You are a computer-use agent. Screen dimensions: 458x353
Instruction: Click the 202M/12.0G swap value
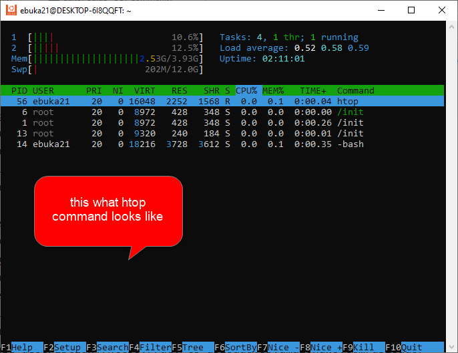(x=172, y=70)
